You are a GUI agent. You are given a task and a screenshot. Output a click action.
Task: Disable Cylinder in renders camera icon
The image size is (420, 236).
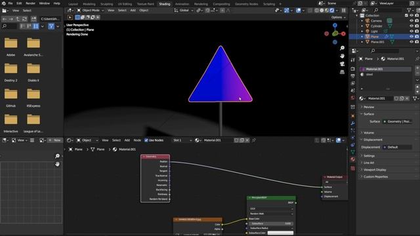tap(417, 26)
